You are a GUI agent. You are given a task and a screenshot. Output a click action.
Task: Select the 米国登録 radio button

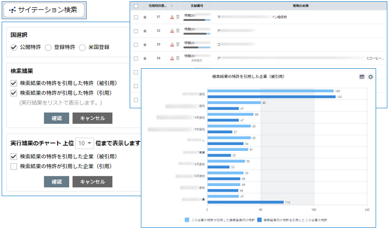point(83,47)
